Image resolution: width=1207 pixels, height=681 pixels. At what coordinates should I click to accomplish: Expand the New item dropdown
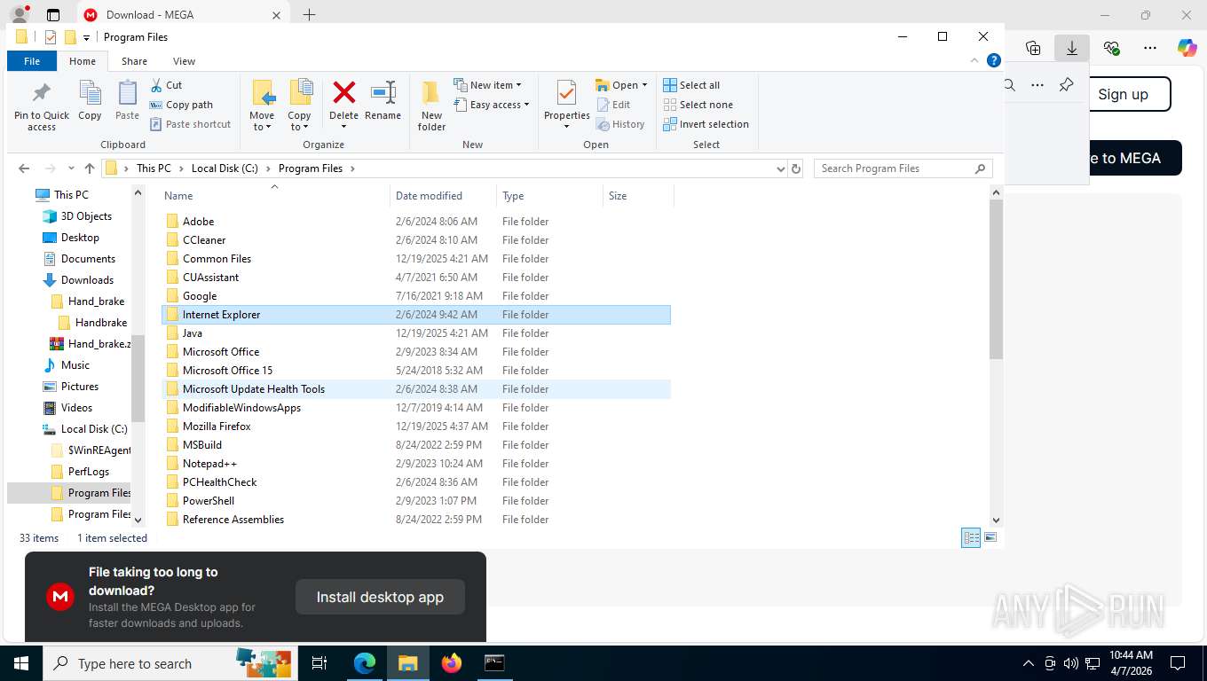[487, 85]
